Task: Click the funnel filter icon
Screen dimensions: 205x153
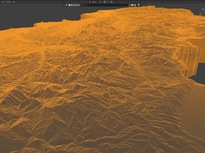Action: 138,5
